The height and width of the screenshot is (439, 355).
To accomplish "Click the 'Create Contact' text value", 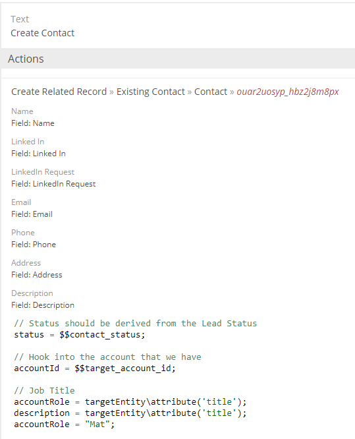I will tap(43, 33).
